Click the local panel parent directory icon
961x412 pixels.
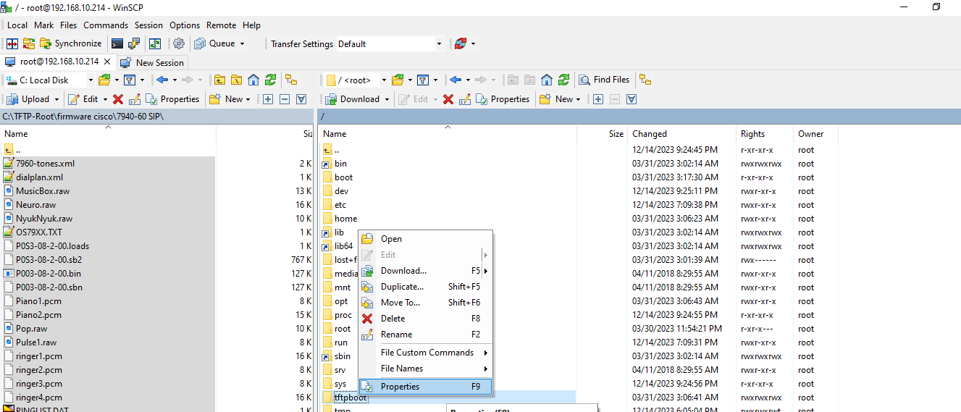click(219, 80)
